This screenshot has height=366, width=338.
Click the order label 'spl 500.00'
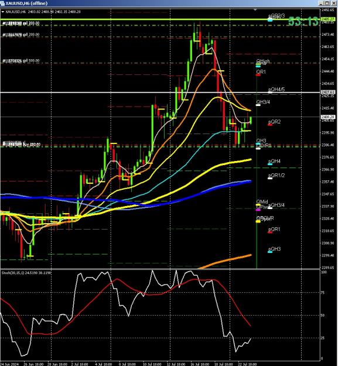[21, 61]
